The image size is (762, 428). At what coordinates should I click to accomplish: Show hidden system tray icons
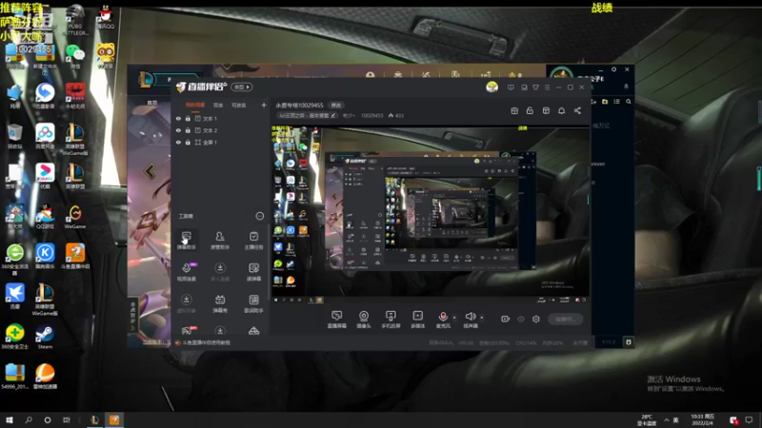666,420
